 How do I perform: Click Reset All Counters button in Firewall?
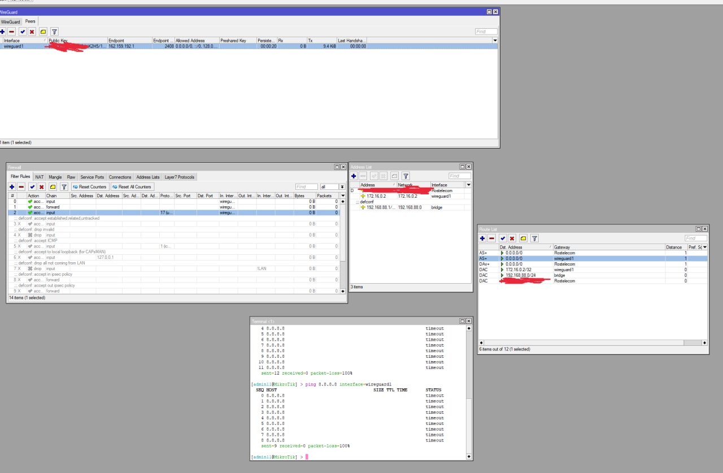coord(132,186)
